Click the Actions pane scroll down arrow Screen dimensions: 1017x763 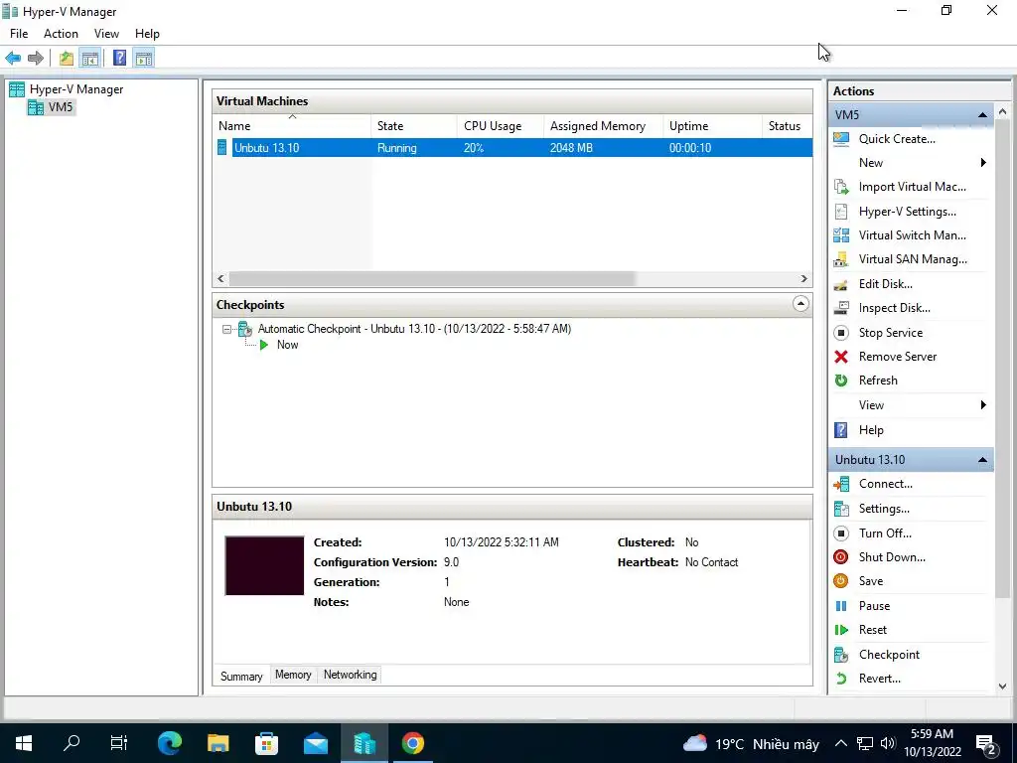click(1003, 687)
